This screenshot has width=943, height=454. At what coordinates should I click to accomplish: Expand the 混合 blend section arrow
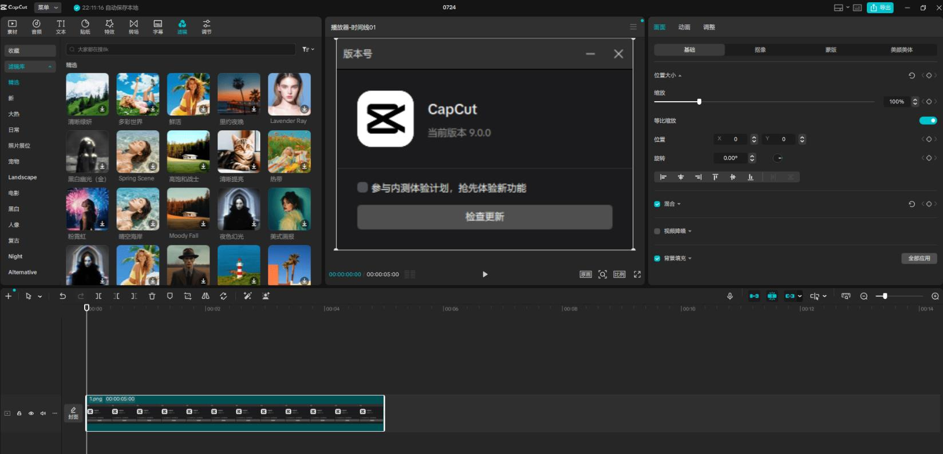click(x=679, y=204)
